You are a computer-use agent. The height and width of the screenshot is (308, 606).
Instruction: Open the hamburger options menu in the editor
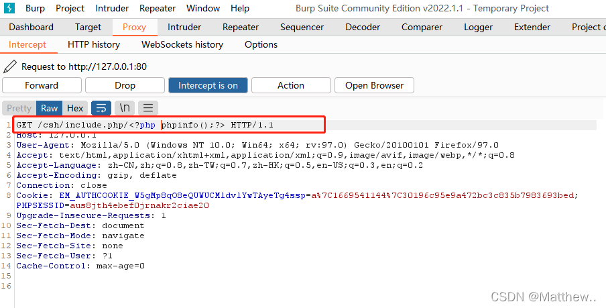148,108
